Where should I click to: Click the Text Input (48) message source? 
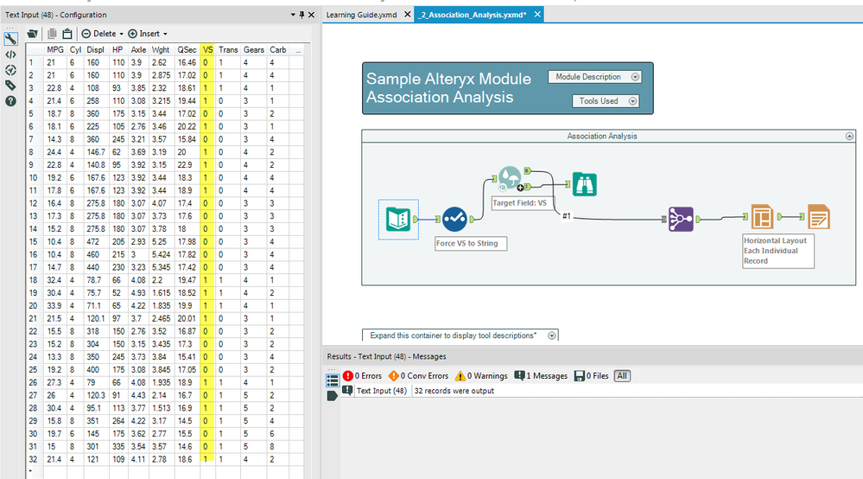[x=382, y=391]
